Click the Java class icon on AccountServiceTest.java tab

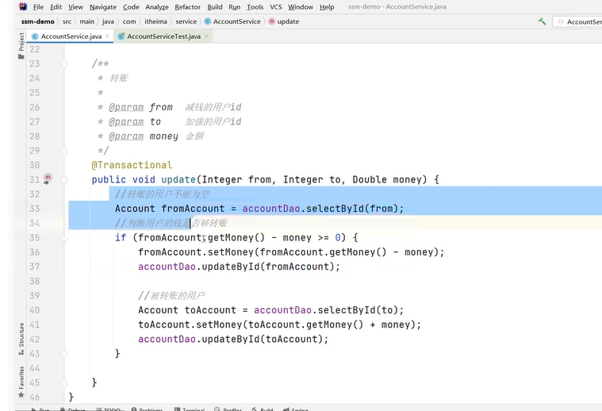point(121,36)
